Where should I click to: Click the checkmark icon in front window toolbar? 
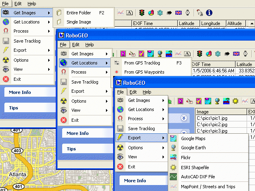click(199, 101)
